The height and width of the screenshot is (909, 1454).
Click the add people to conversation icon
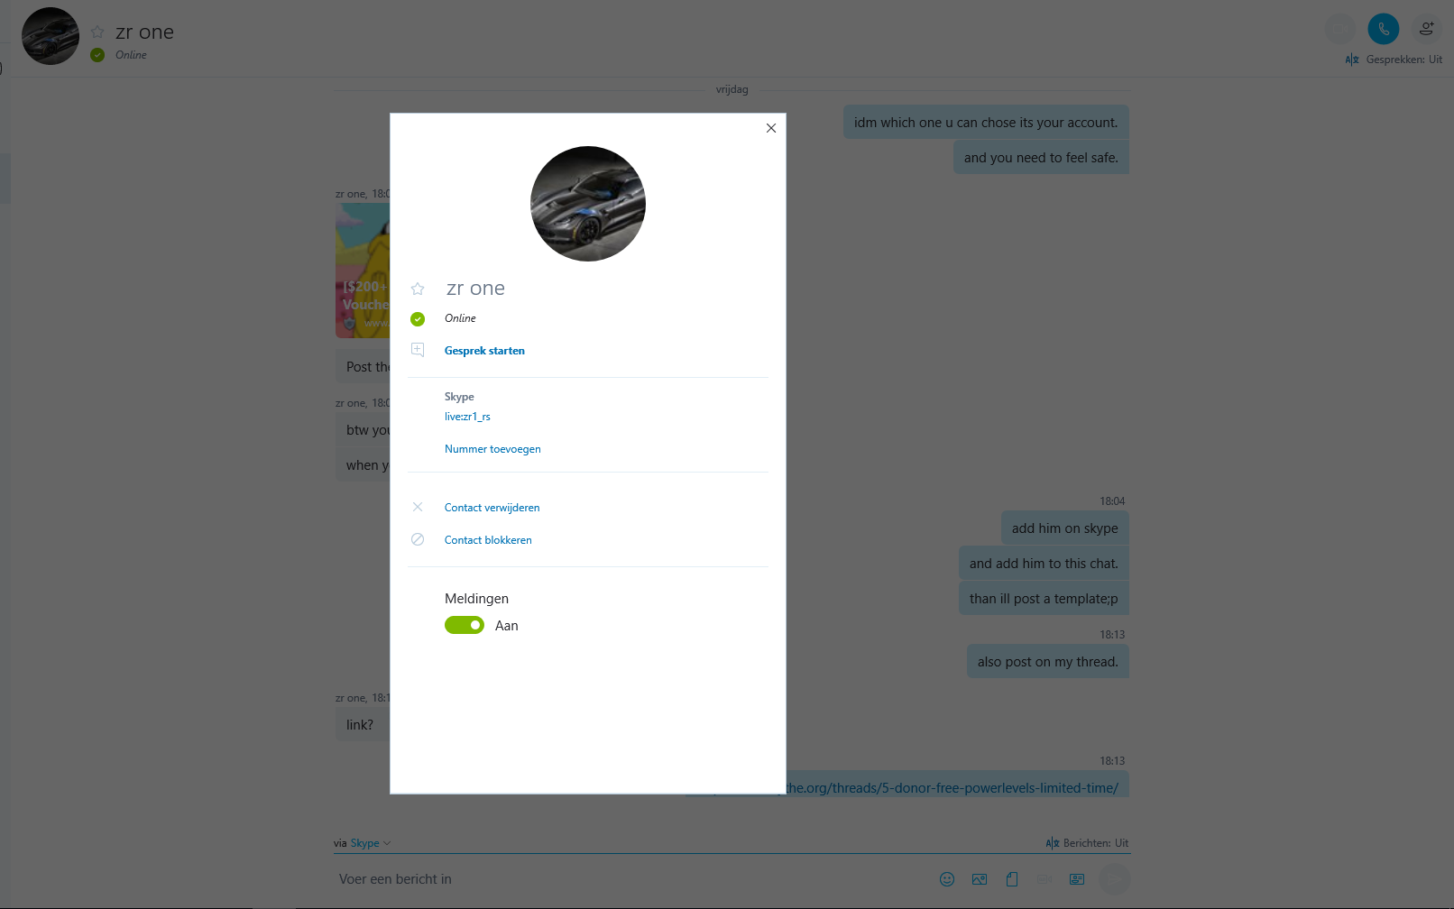click(x=1426, y=29)
